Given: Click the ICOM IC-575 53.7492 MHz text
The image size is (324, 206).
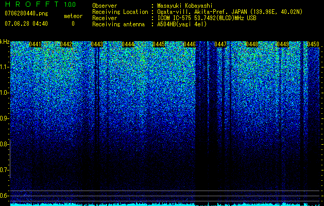Looking at the screenshot, I should coord(207,18).
